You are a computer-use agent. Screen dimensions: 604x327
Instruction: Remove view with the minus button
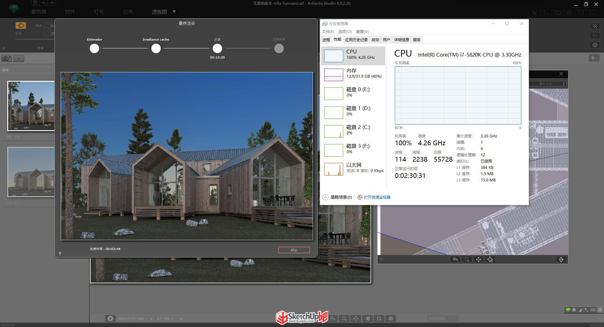point(19,58)
